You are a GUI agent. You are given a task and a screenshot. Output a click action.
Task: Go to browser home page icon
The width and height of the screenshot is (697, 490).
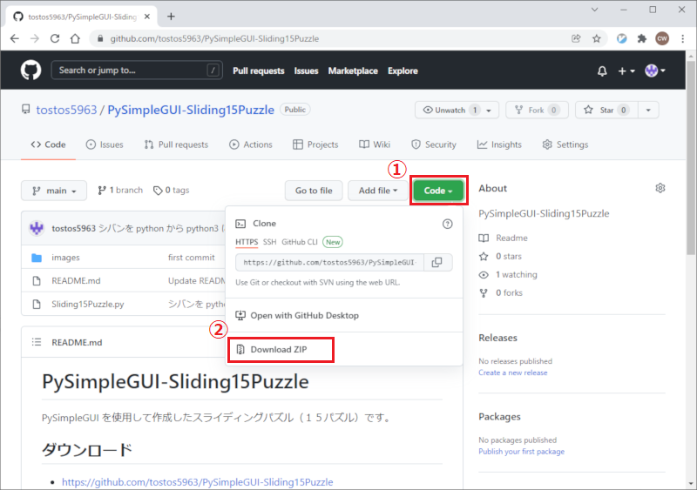pos(75,38)
